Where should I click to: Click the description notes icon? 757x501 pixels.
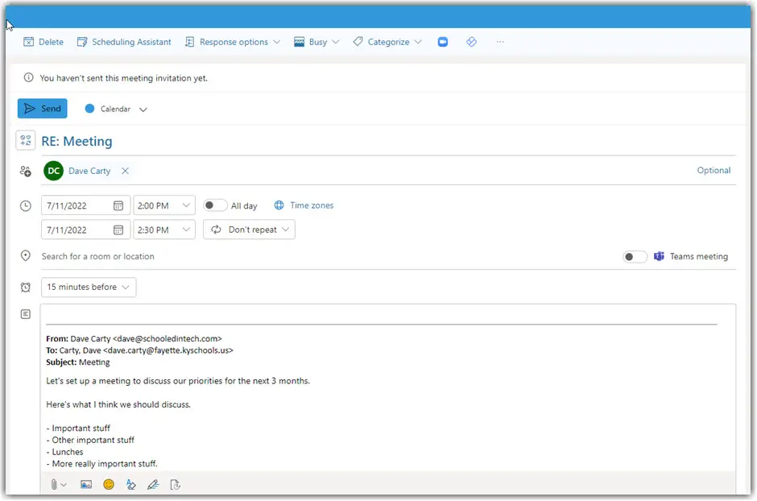tap(26, 314)
